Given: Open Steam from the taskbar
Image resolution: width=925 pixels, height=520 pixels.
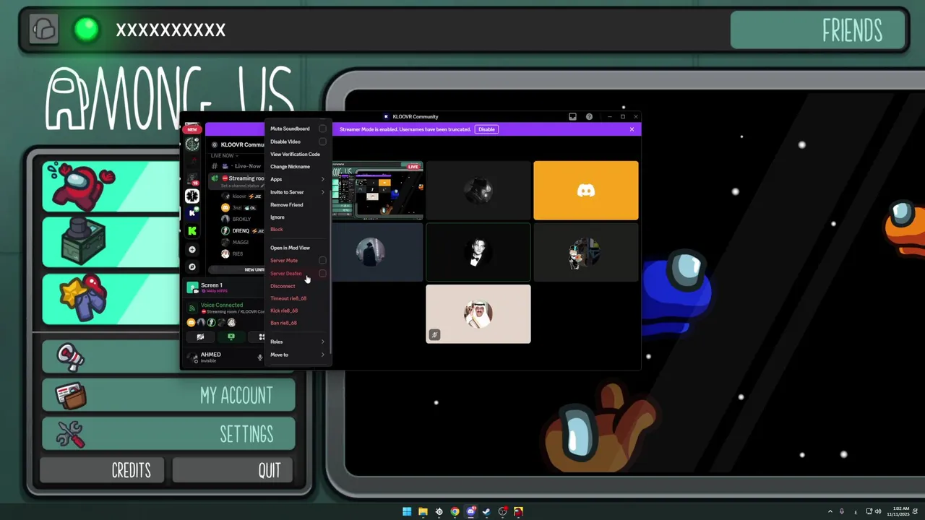Looking at the screenshot, I should [486, 511].
